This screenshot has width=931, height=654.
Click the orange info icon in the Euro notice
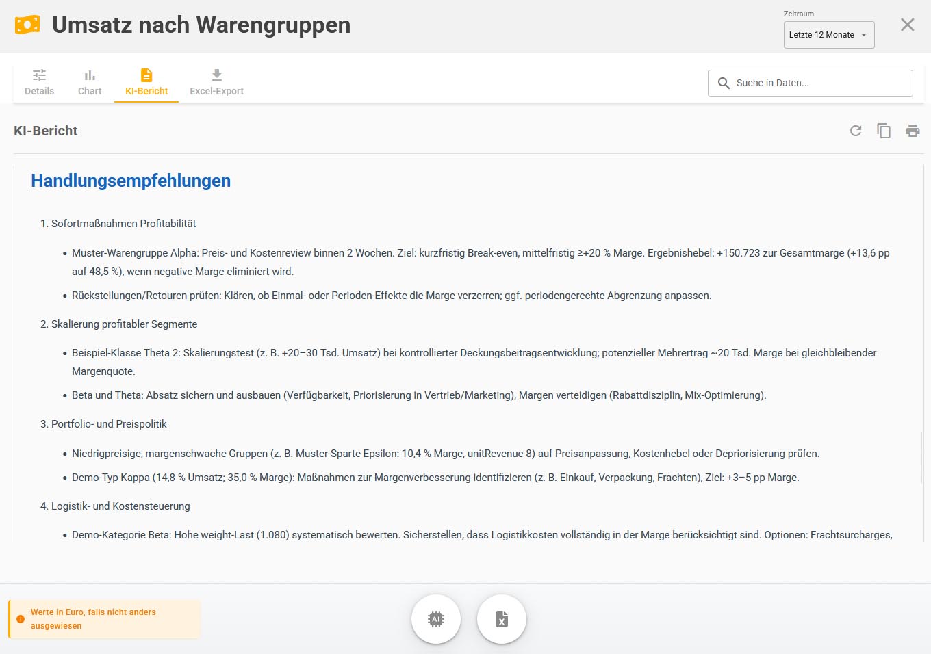[x=21, y=619]
